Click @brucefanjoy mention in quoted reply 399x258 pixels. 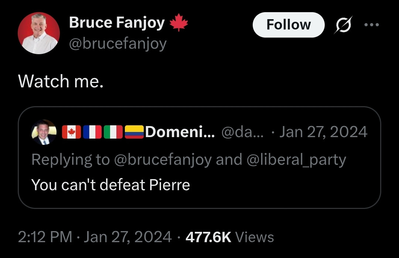point(163,160)
